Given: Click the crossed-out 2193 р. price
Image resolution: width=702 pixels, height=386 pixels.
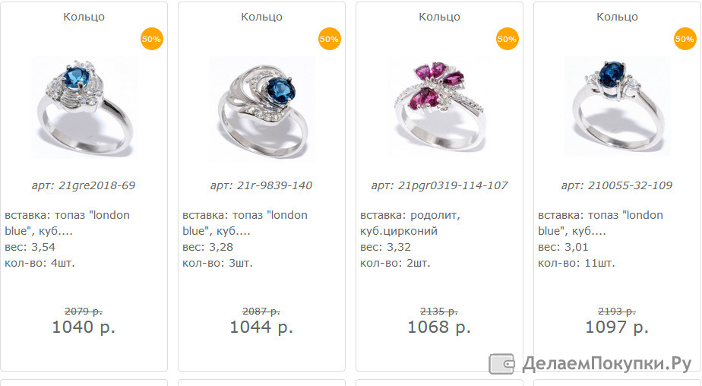Looking at the screenshot, I should 617,312.
